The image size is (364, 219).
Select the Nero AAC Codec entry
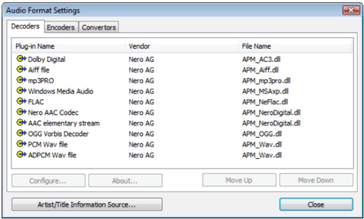53,113
